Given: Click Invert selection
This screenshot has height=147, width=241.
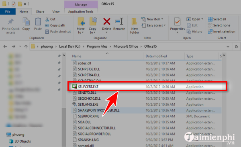Looking at the screenshot, I should [222, 32].
